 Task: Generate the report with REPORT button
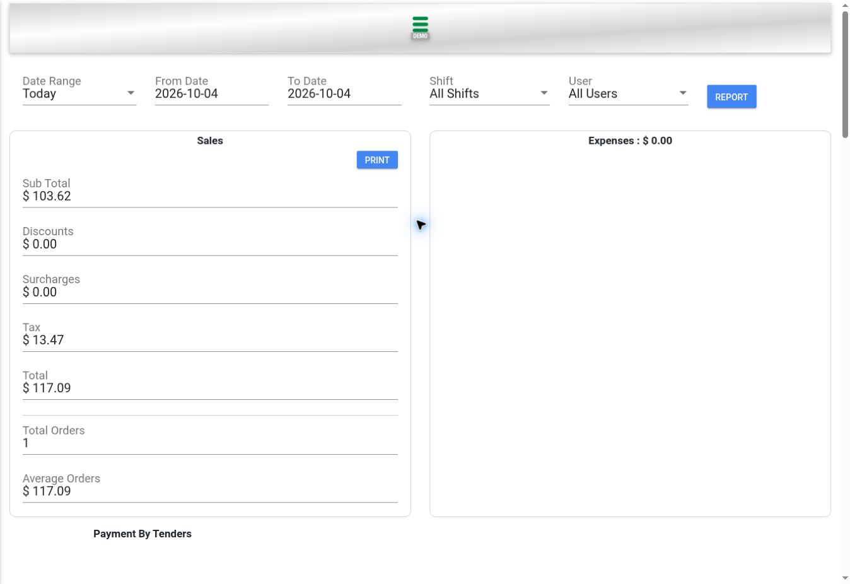731,96
